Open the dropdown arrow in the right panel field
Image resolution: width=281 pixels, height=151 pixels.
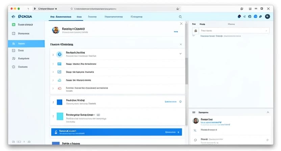pos(266,31)
